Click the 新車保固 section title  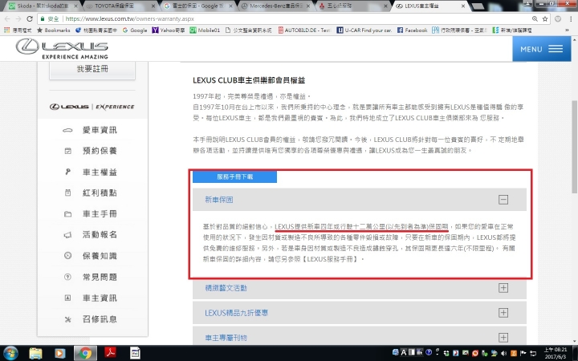point(219,200)
